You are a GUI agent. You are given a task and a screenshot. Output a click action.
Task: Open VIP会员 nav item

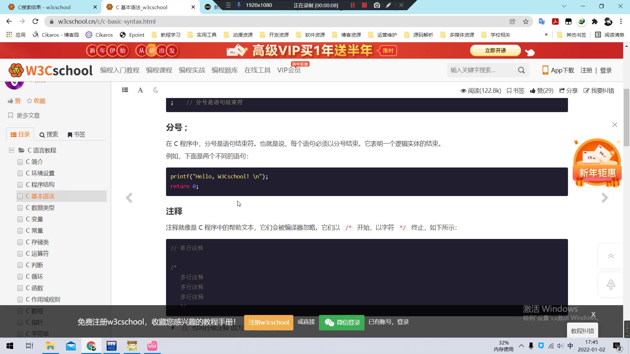click(x=289, y=70)
